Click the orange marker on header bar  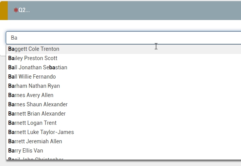[3, 10]
